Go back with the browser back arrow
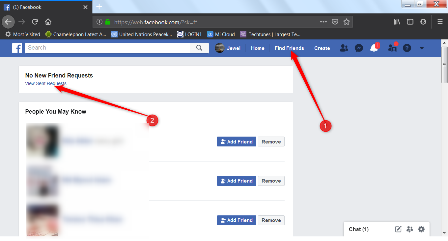Viewport: 448px width, 241px height. tap(8, 22)
